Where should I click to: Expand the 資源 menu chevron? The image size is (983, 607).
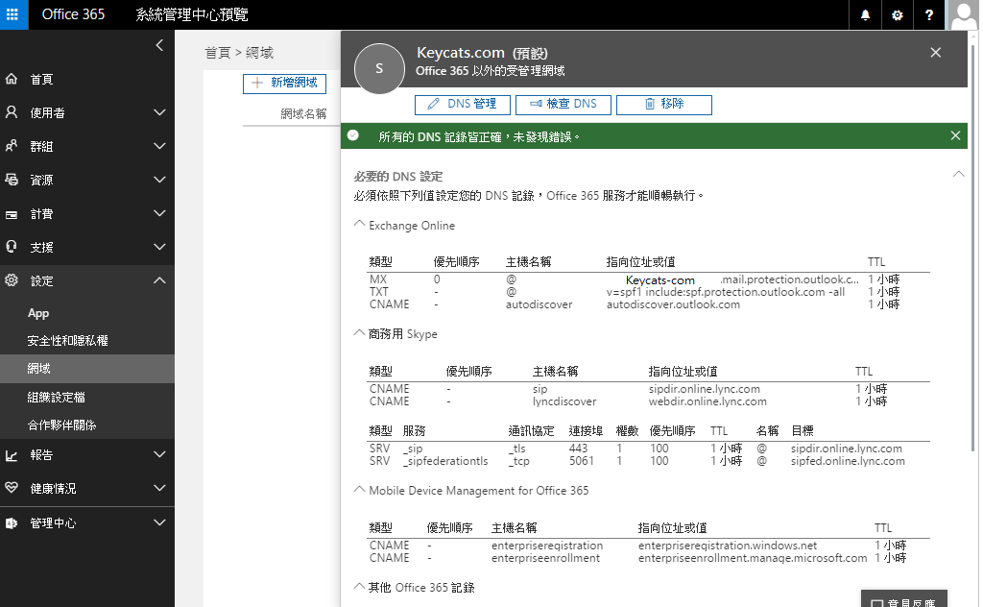coord(160,180)
